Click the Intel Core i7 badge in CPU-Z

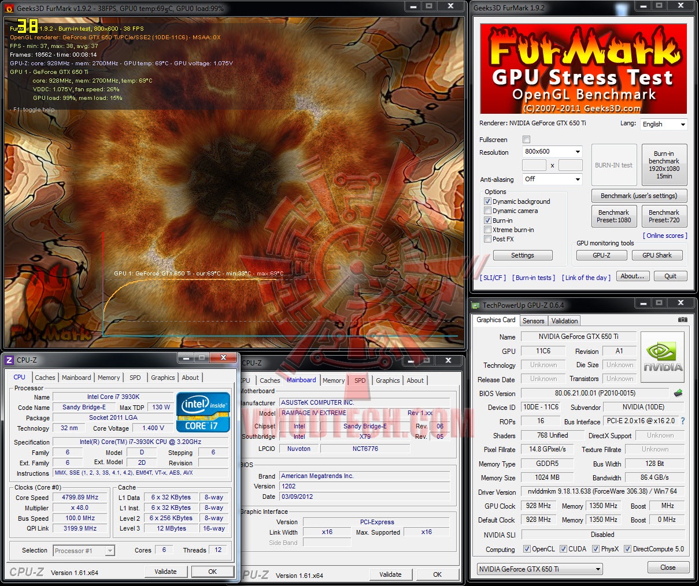click(x=202, y=412)
